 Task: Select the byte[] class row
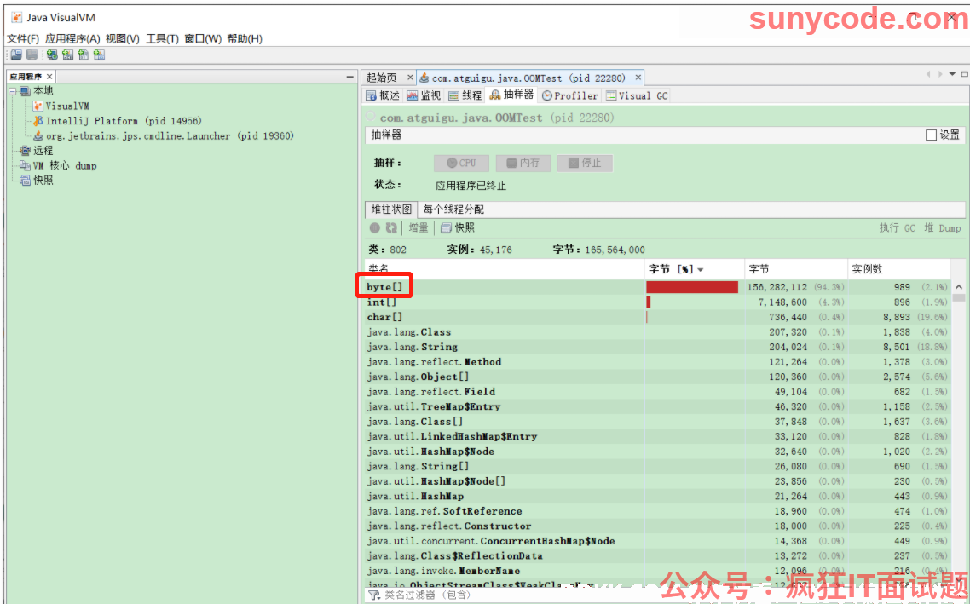pos(657,287)
